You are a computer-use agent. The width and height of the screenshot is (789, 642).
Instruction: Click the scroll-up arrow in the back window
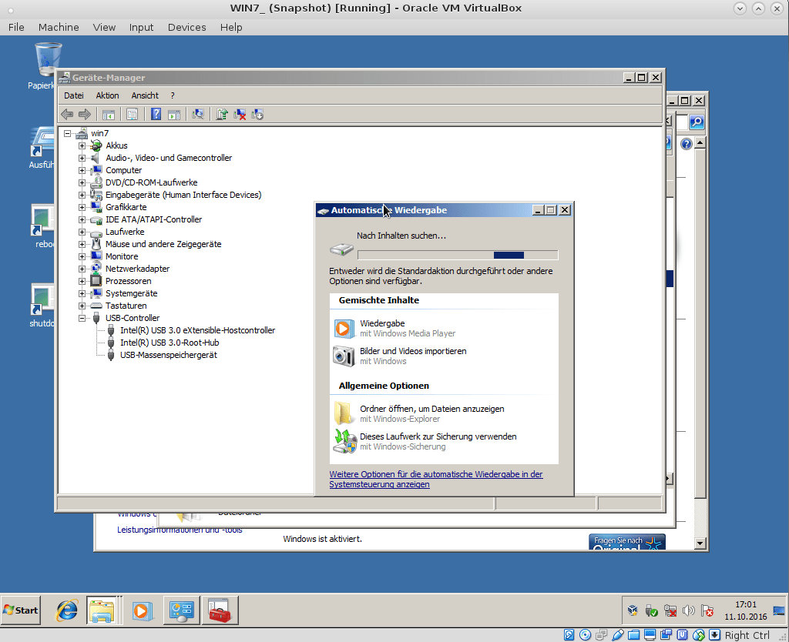click(700, 143)
